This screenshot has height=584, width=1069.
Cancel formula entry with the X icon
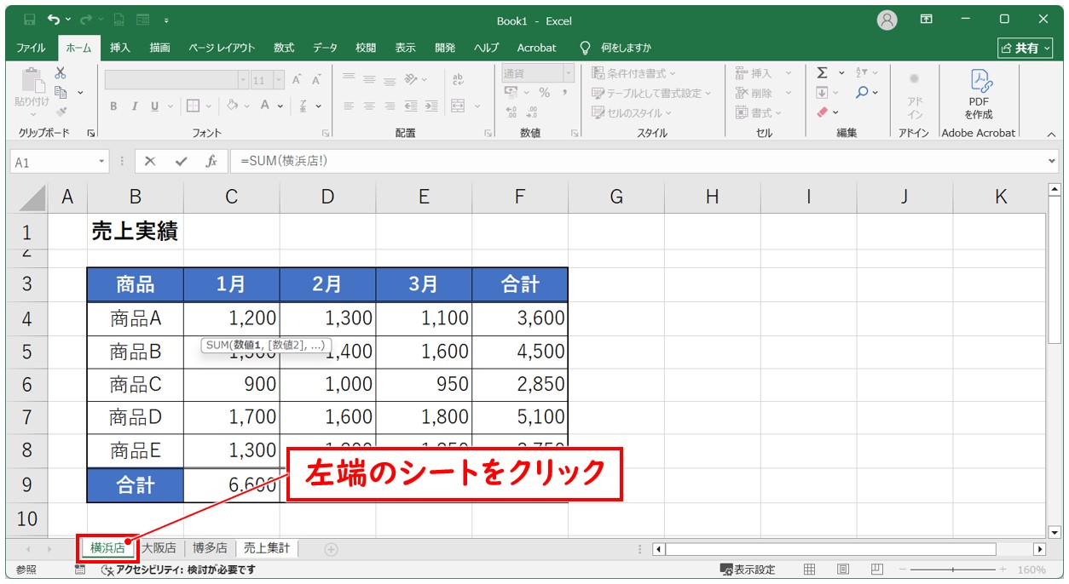[150, 161]
